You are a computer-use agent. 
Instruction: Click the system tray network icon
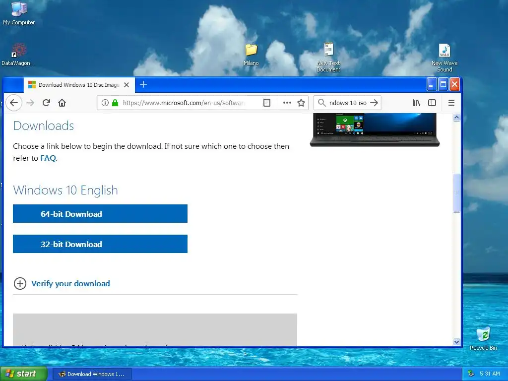coord(471,374)
